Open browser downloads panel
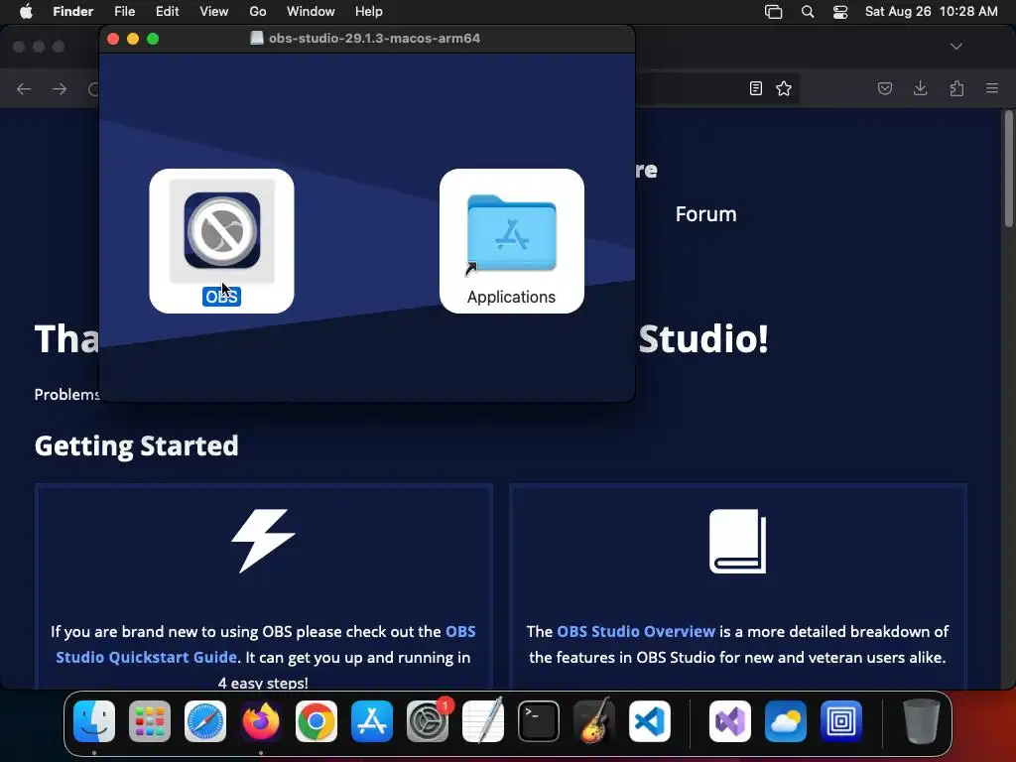This screenshot has width=1016, height=762. tap(920, 88)
